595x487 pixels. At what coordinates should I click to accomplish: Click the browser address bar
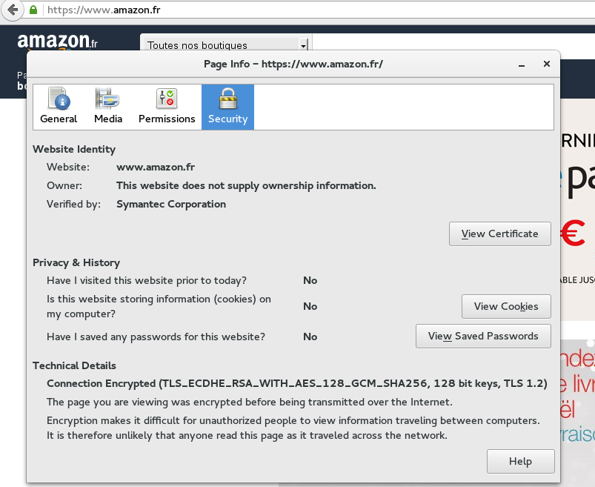click(x=222, y=10)
